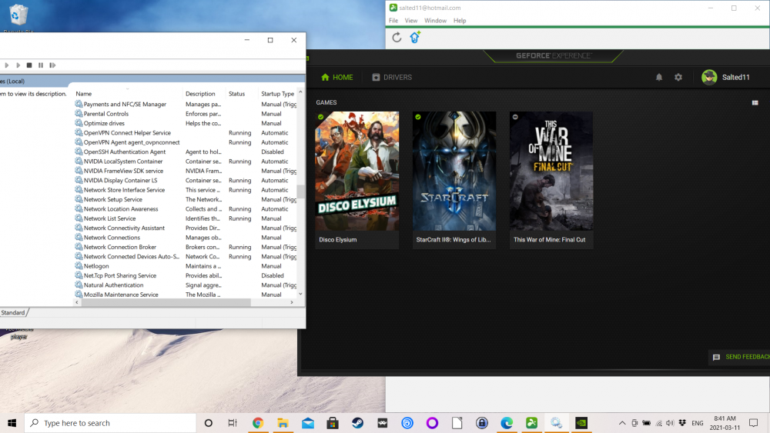
Task: Open the Action Center notification icon
Action: tap(754, 423)
